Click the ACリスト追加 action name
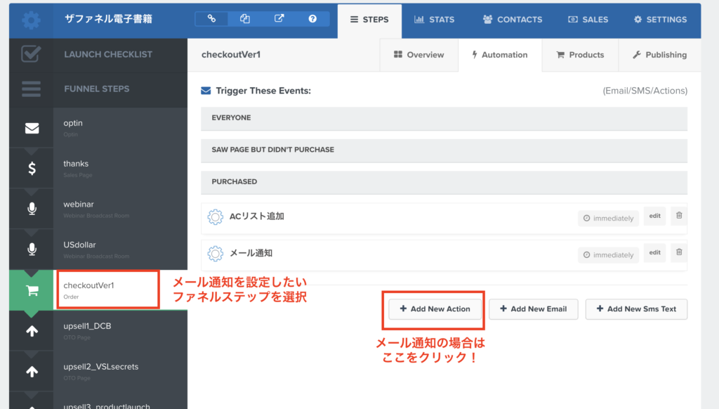 click(257, 216)
